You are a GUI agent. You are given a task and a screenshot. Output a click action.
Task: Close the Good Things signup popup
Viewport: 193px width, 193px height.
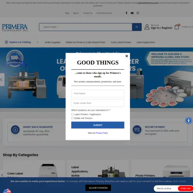(x=127, y=56)
